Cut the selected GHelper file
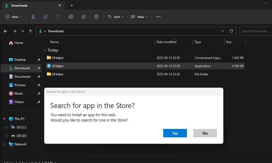The image size is (272, 163). point(33,17)
